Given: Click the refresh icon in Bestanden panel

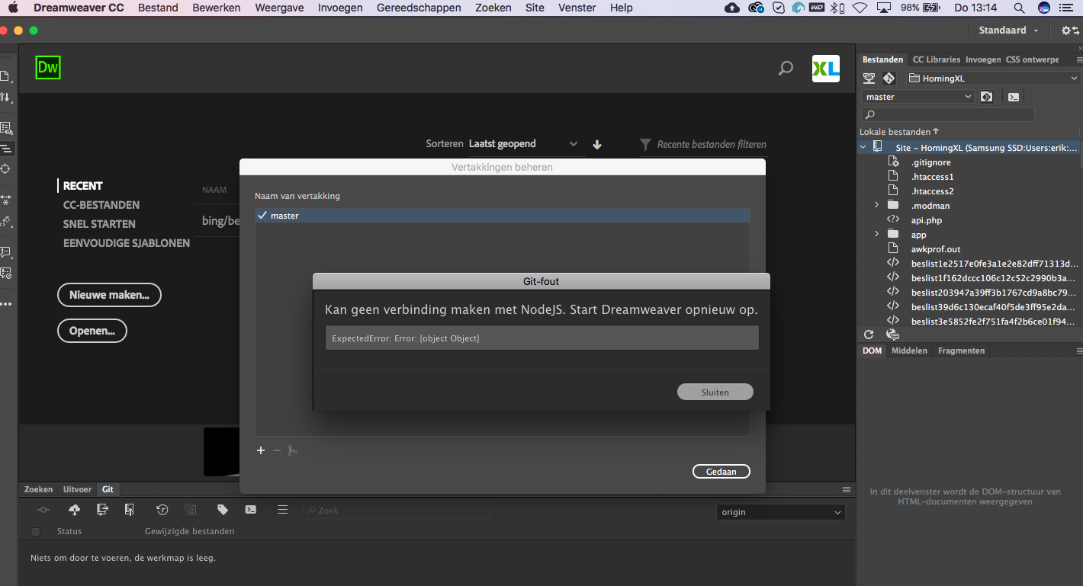Looking at the screenshot, I should tap(868, 335).
